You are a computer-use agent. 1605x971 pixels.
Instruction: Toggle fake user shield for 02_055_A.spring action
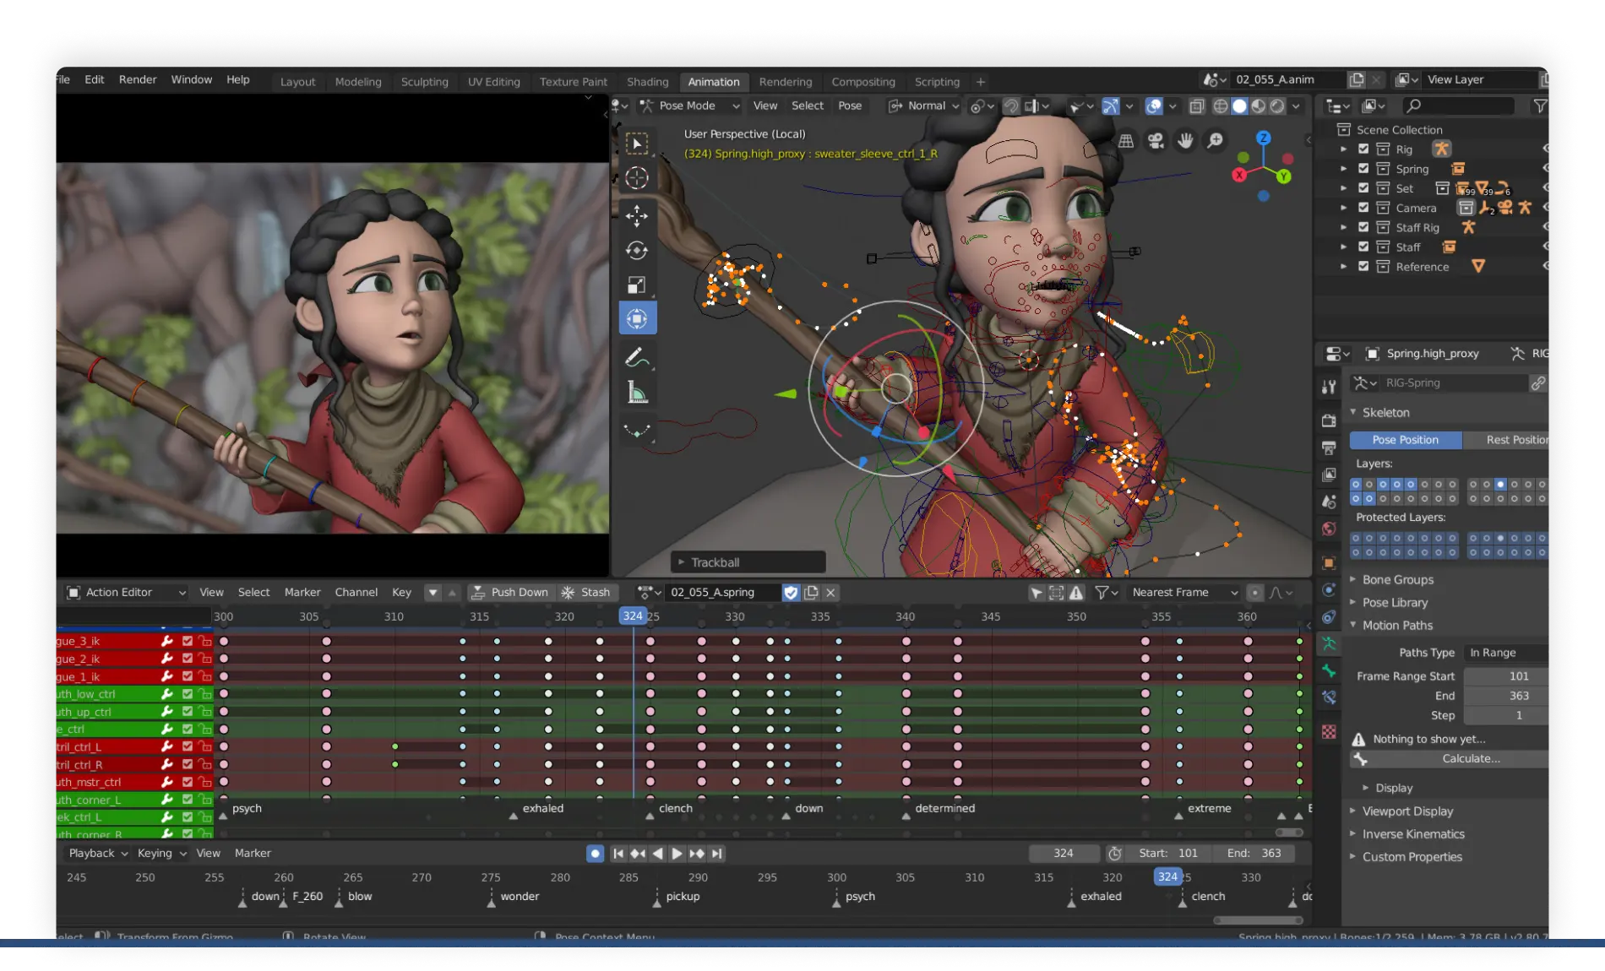pos(791,593)
